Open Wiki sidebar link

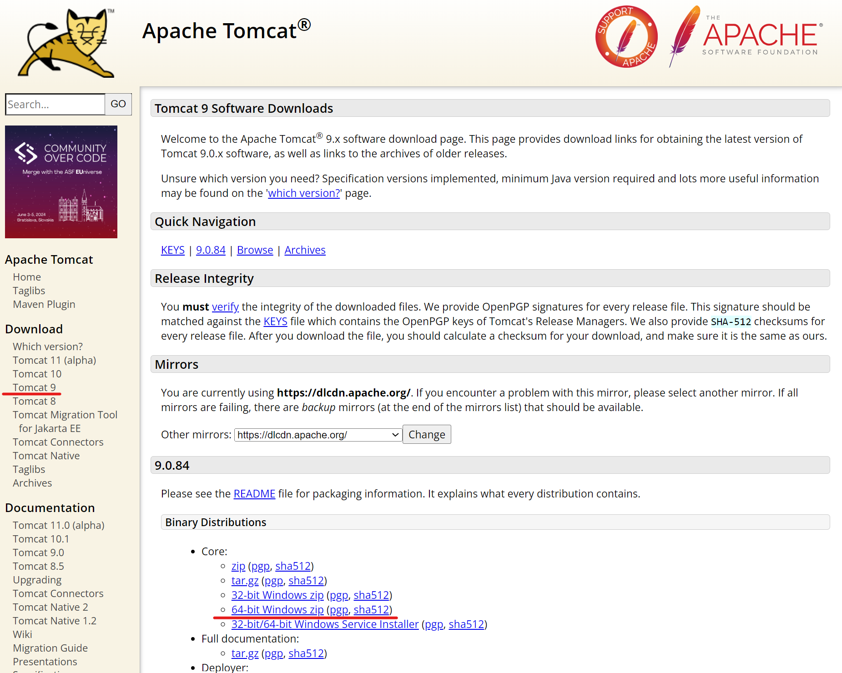23,634
